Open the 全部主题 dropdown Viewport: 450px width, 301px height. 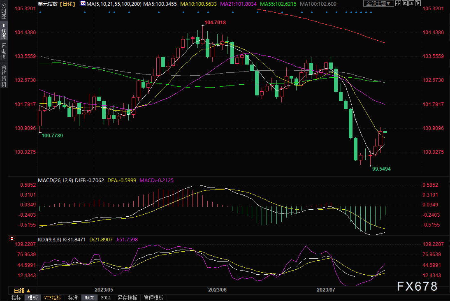(378, 4)
